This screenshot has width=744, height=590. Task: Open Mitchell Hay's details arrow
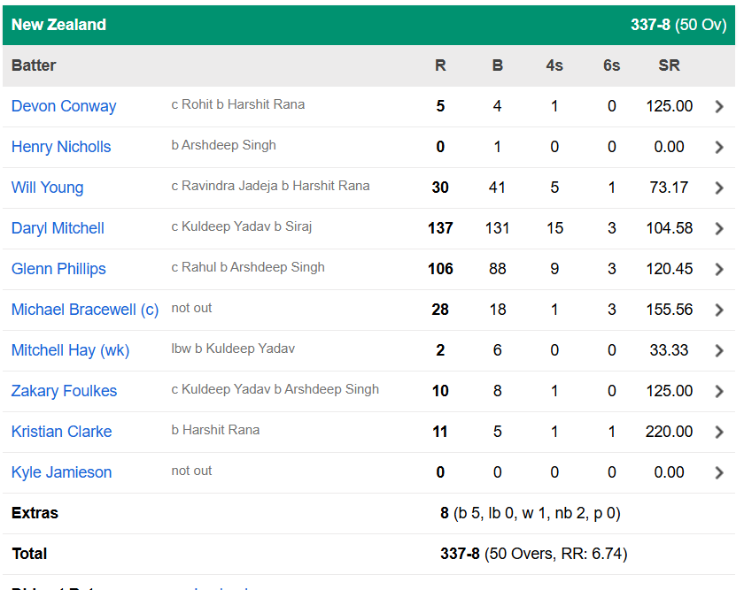point(719,350)
